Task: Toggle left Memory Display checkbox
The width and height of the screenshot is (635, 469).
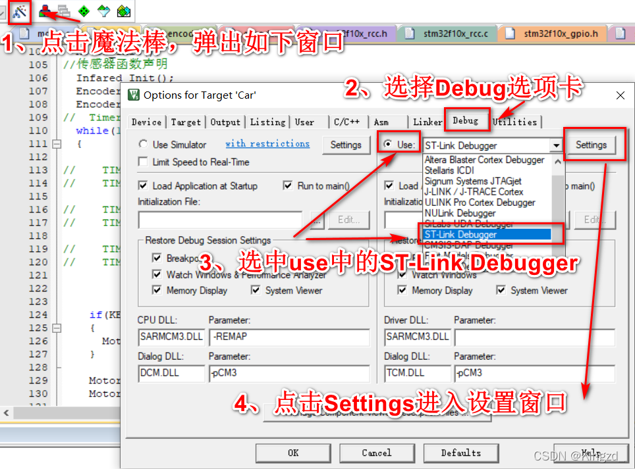Action: 157,290
